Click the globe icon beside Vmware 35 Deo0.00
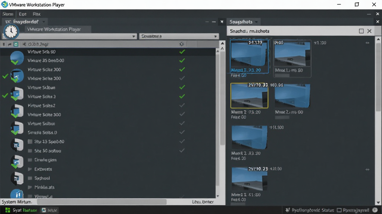382x214 pixels. point(17,58)
